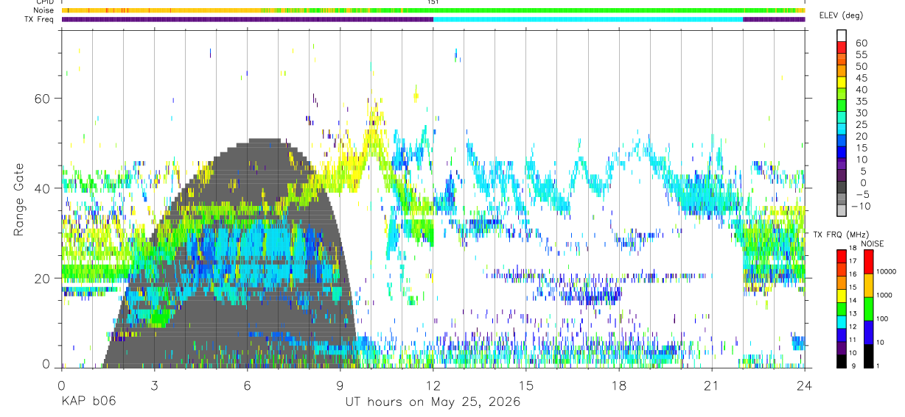The width and height of the screenshot is (905, 417).
Task: Click the yellow 14–15 MHz TX FRQ swatch
Action: [x=842, y=296]
